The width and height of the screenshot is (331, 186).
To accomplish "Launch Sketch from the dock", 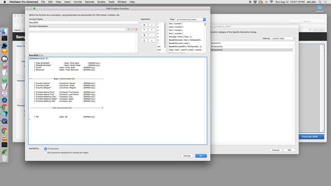I will click(5, 52).
